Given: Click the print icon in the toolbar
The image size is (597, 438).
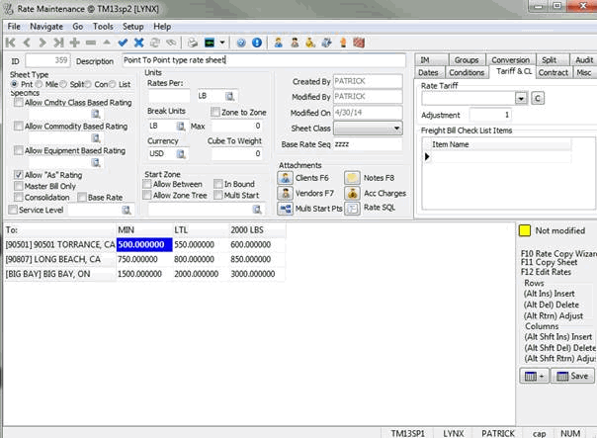Looking at the screenshot, I should (x=194, y=43).
